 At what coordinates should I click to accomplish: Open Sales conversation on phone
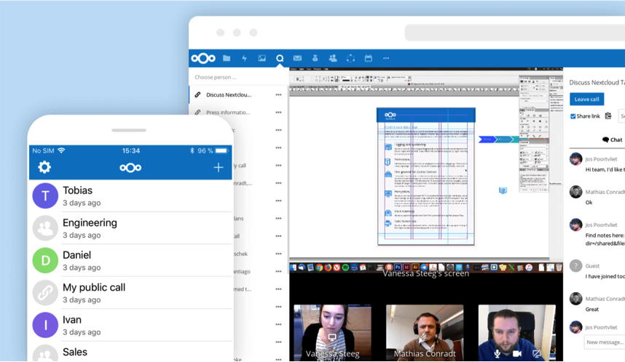click(x=130, y=352)
